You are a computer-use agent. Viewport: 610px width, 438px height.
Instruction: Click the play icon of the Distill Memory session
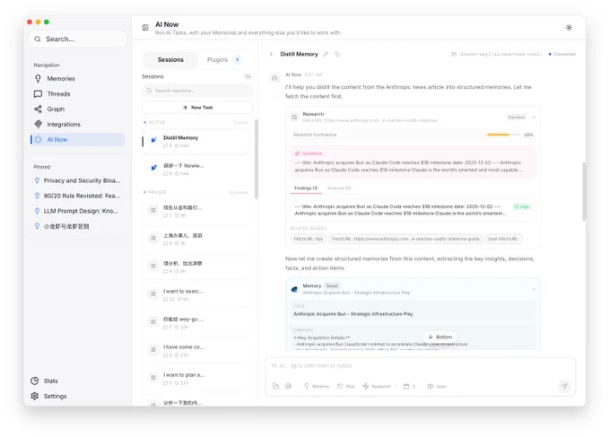coord(153,140)
